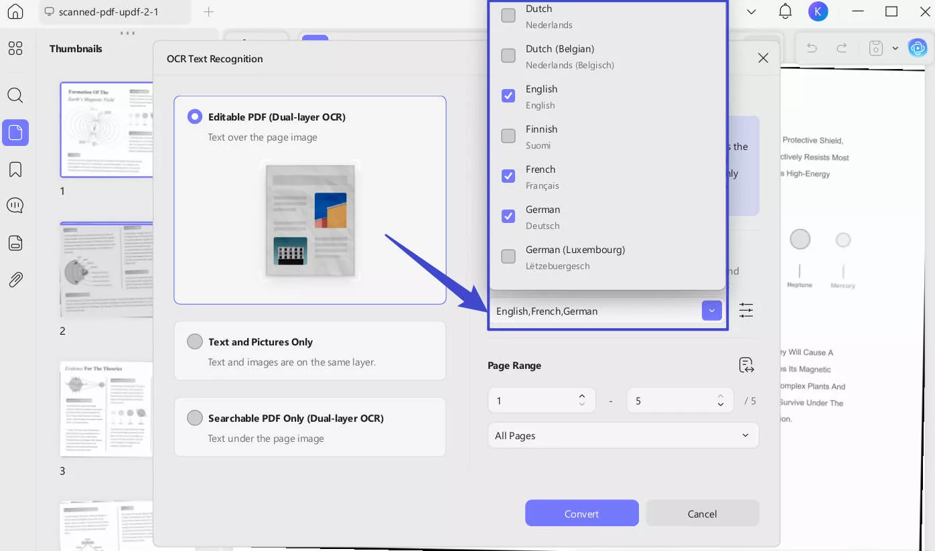935x551 pixels.
Task: Collapse the language dropdown arrow
Action: pyautogui.click(x=711, y=311)
